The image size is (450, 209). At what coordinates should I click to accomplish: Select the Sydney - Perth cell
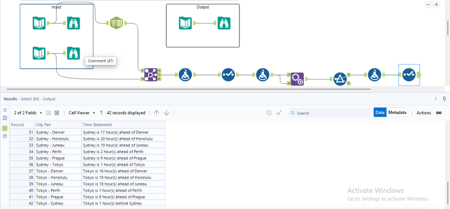pos(58,152)
